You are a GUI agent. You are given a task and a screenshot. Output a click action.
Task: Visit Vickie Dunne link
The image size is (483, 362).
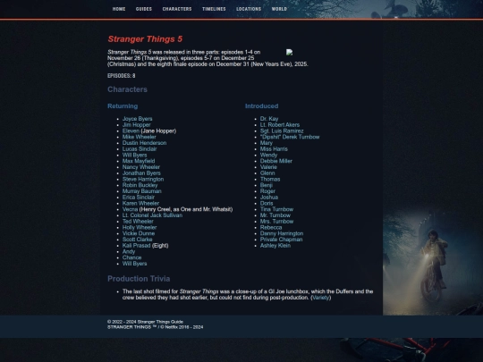tap(139, 233)
